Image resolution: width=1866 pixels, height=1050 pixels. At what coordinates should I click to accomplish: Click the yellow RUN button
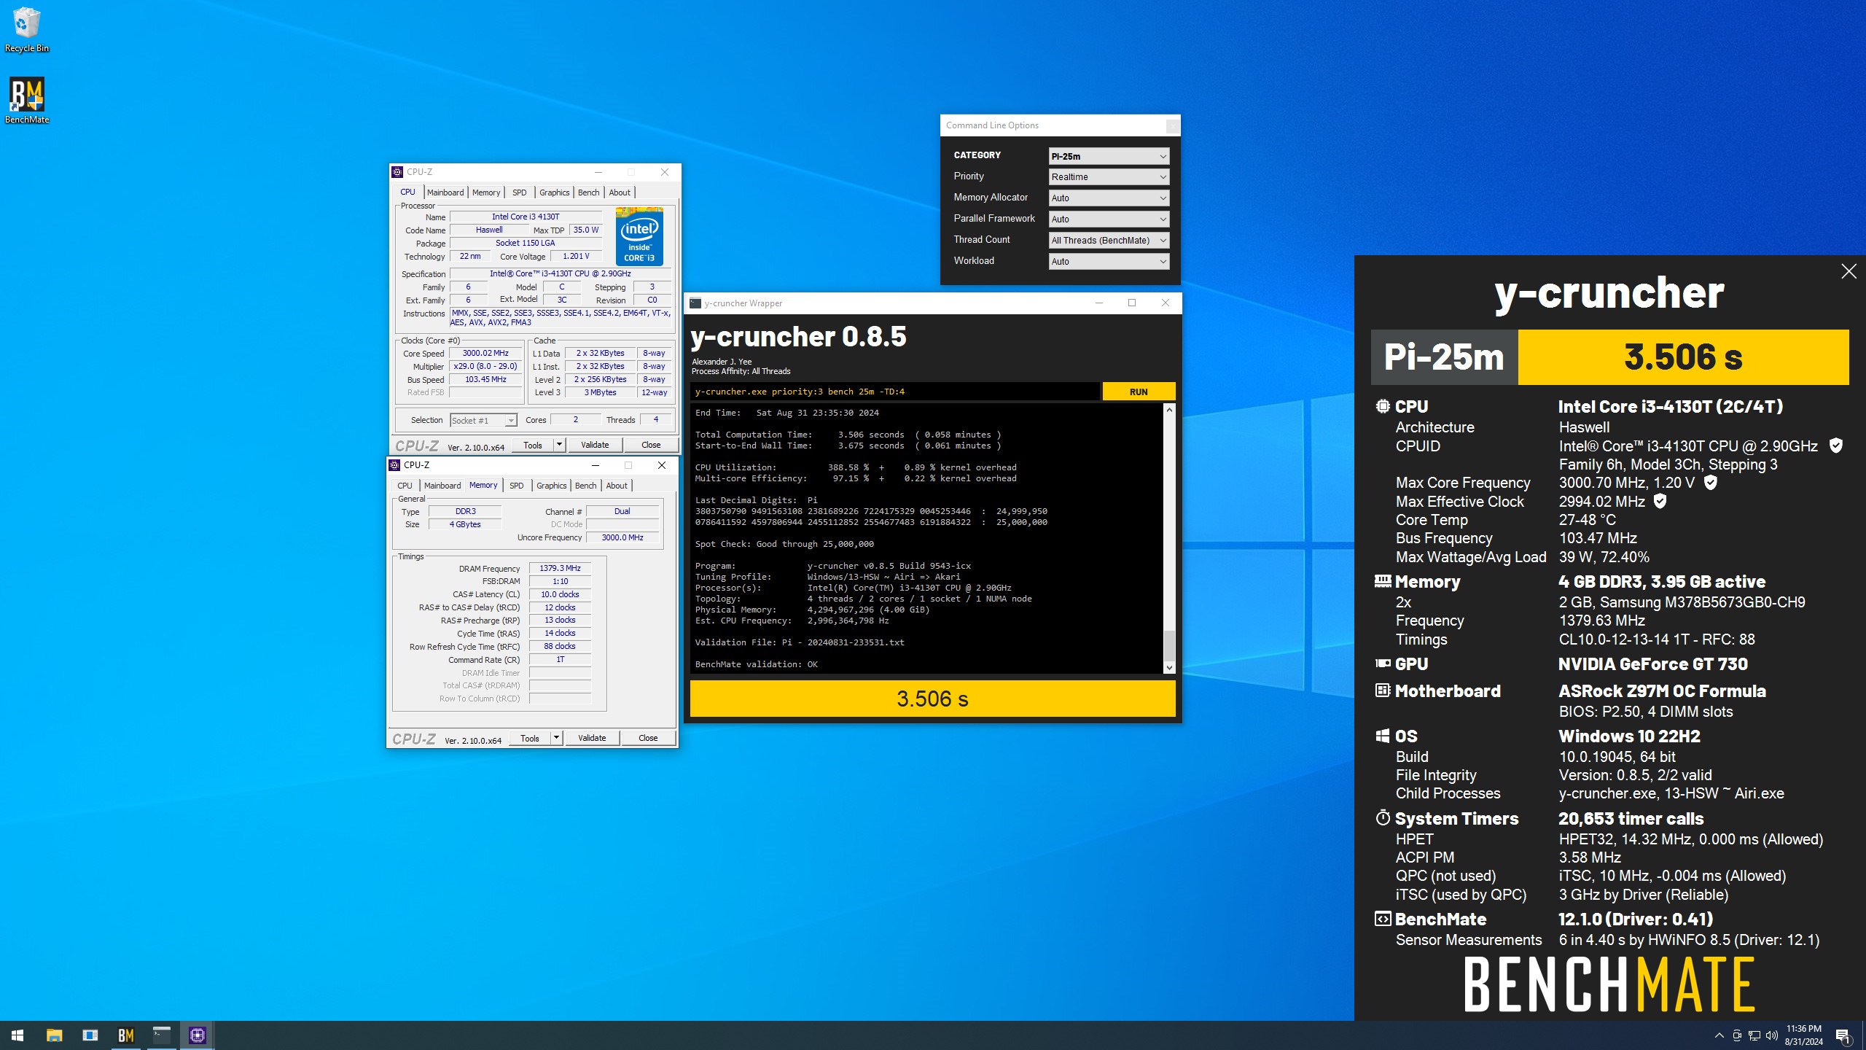[x=1139, y=392]
